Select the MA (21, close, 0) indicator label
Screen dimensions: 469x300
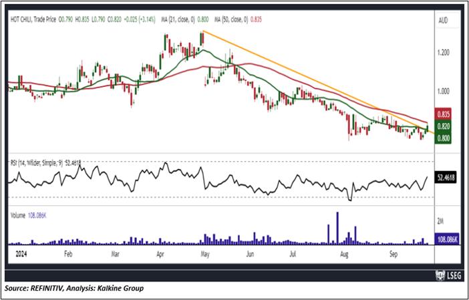(177, 20)
